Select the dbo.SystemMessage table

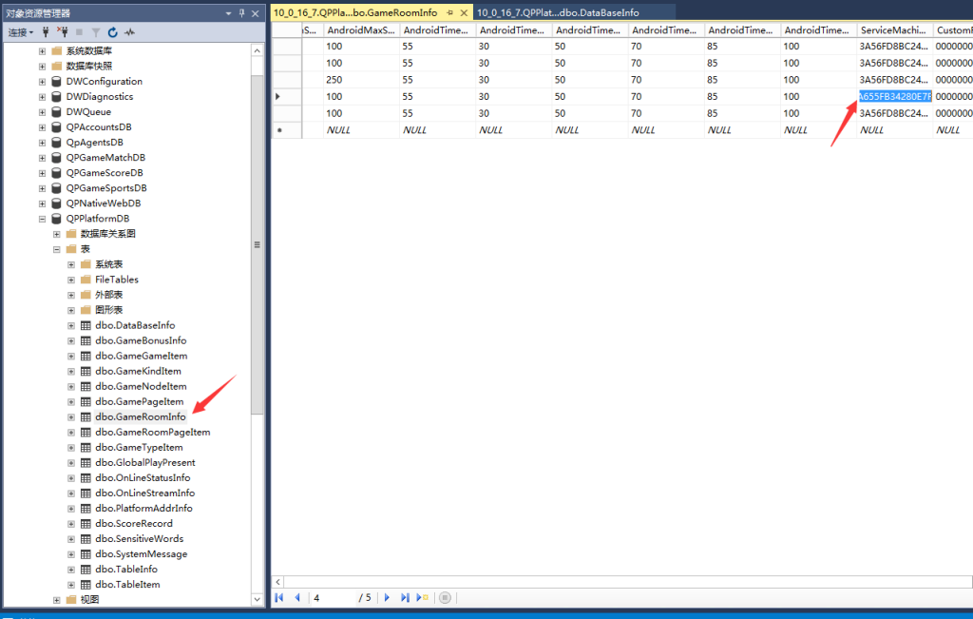[141, 553]
